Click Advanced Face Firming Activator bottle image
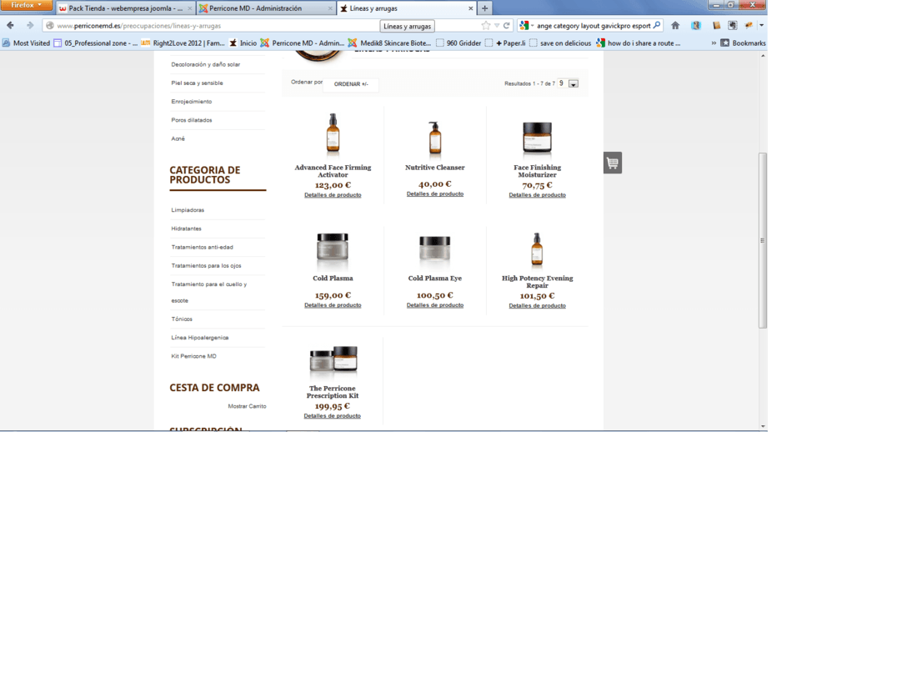Image resolution: width=917 pixels, height=688 pixels. [x=333, y=133]
